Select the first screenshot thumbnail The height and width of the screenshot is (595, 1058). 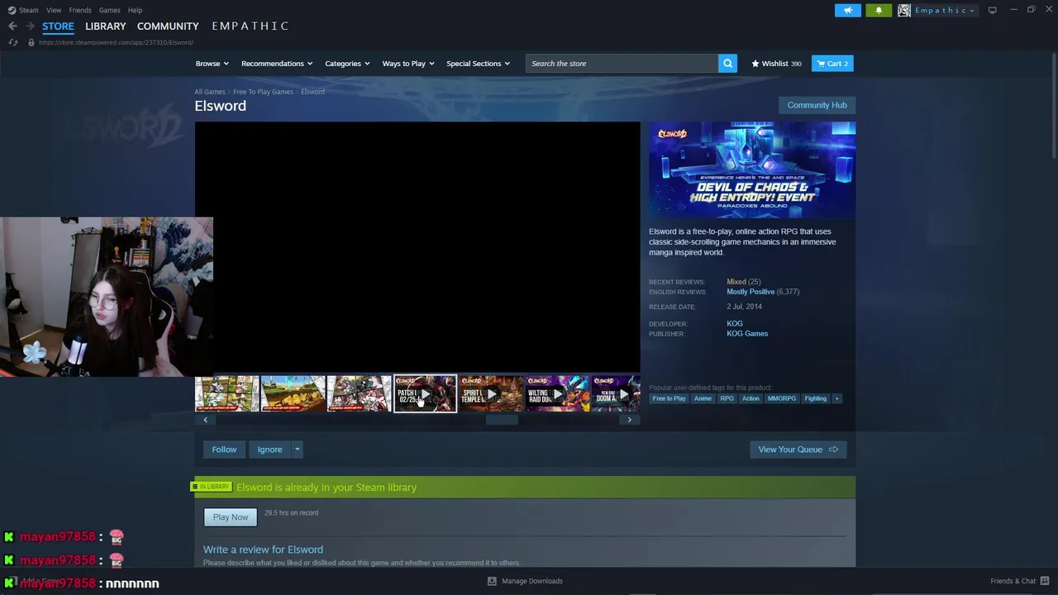[x=226, y=394]
